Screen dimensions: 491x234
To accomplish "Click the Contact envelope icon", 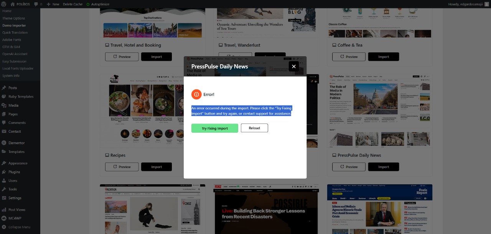I will (4, 132).
